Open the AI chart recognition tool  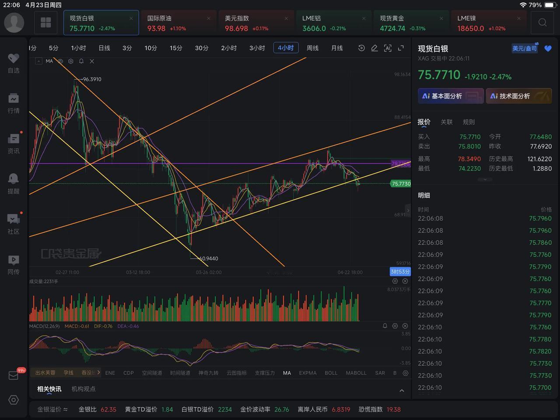pyautogui.click(x=388, y=48)
